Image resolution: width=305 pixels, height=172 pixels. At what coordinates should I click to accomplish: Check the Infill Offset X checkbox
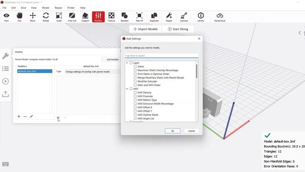point(135,107)
